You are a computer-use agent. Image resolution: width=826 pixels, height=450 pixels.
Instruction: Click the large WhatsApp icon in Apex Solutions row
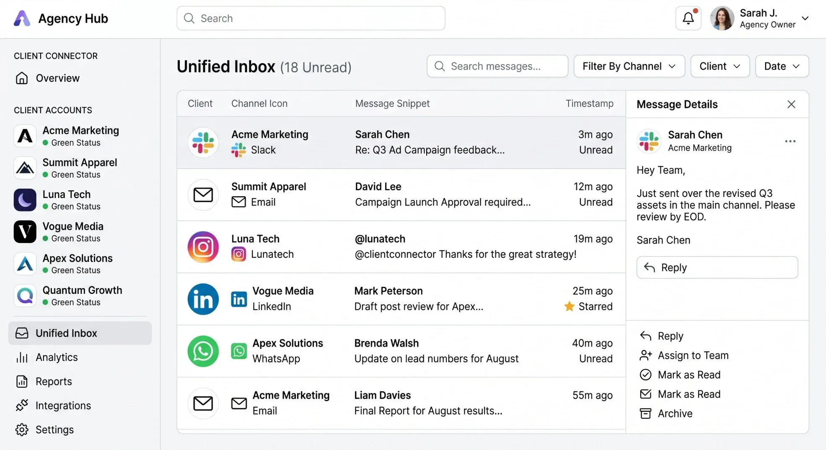pyautogui.click(x=203, y=351)
